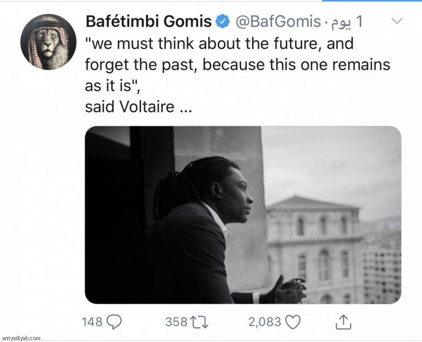Open the share upload icon
Screen dimensions: 422x342
[x=343, y=322]
